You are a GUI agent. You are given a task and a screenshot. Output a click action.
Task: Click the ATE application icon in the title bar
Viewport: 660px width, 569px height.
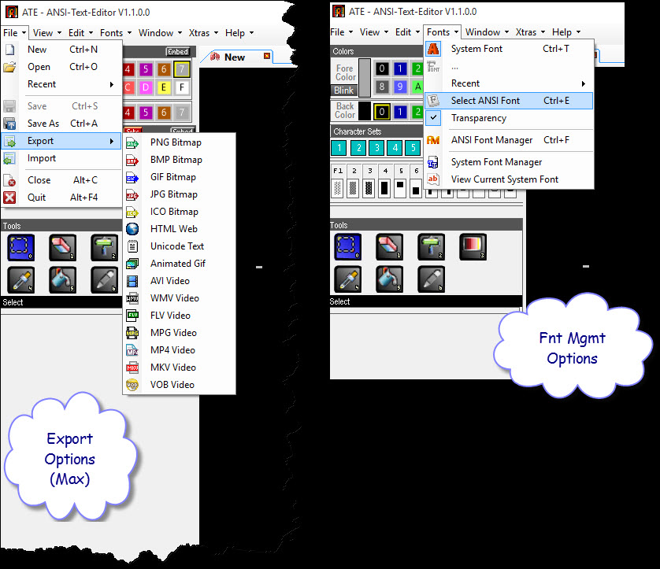point(339,11)
